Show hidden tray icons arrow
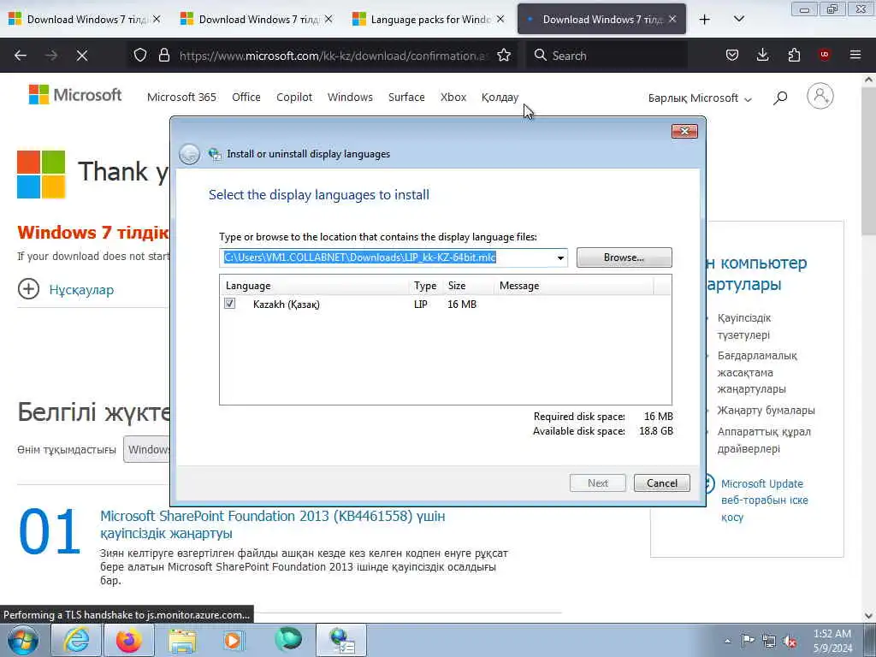This screenshot has height=657, width=876. pyautogui.click(x=727, y=641)
